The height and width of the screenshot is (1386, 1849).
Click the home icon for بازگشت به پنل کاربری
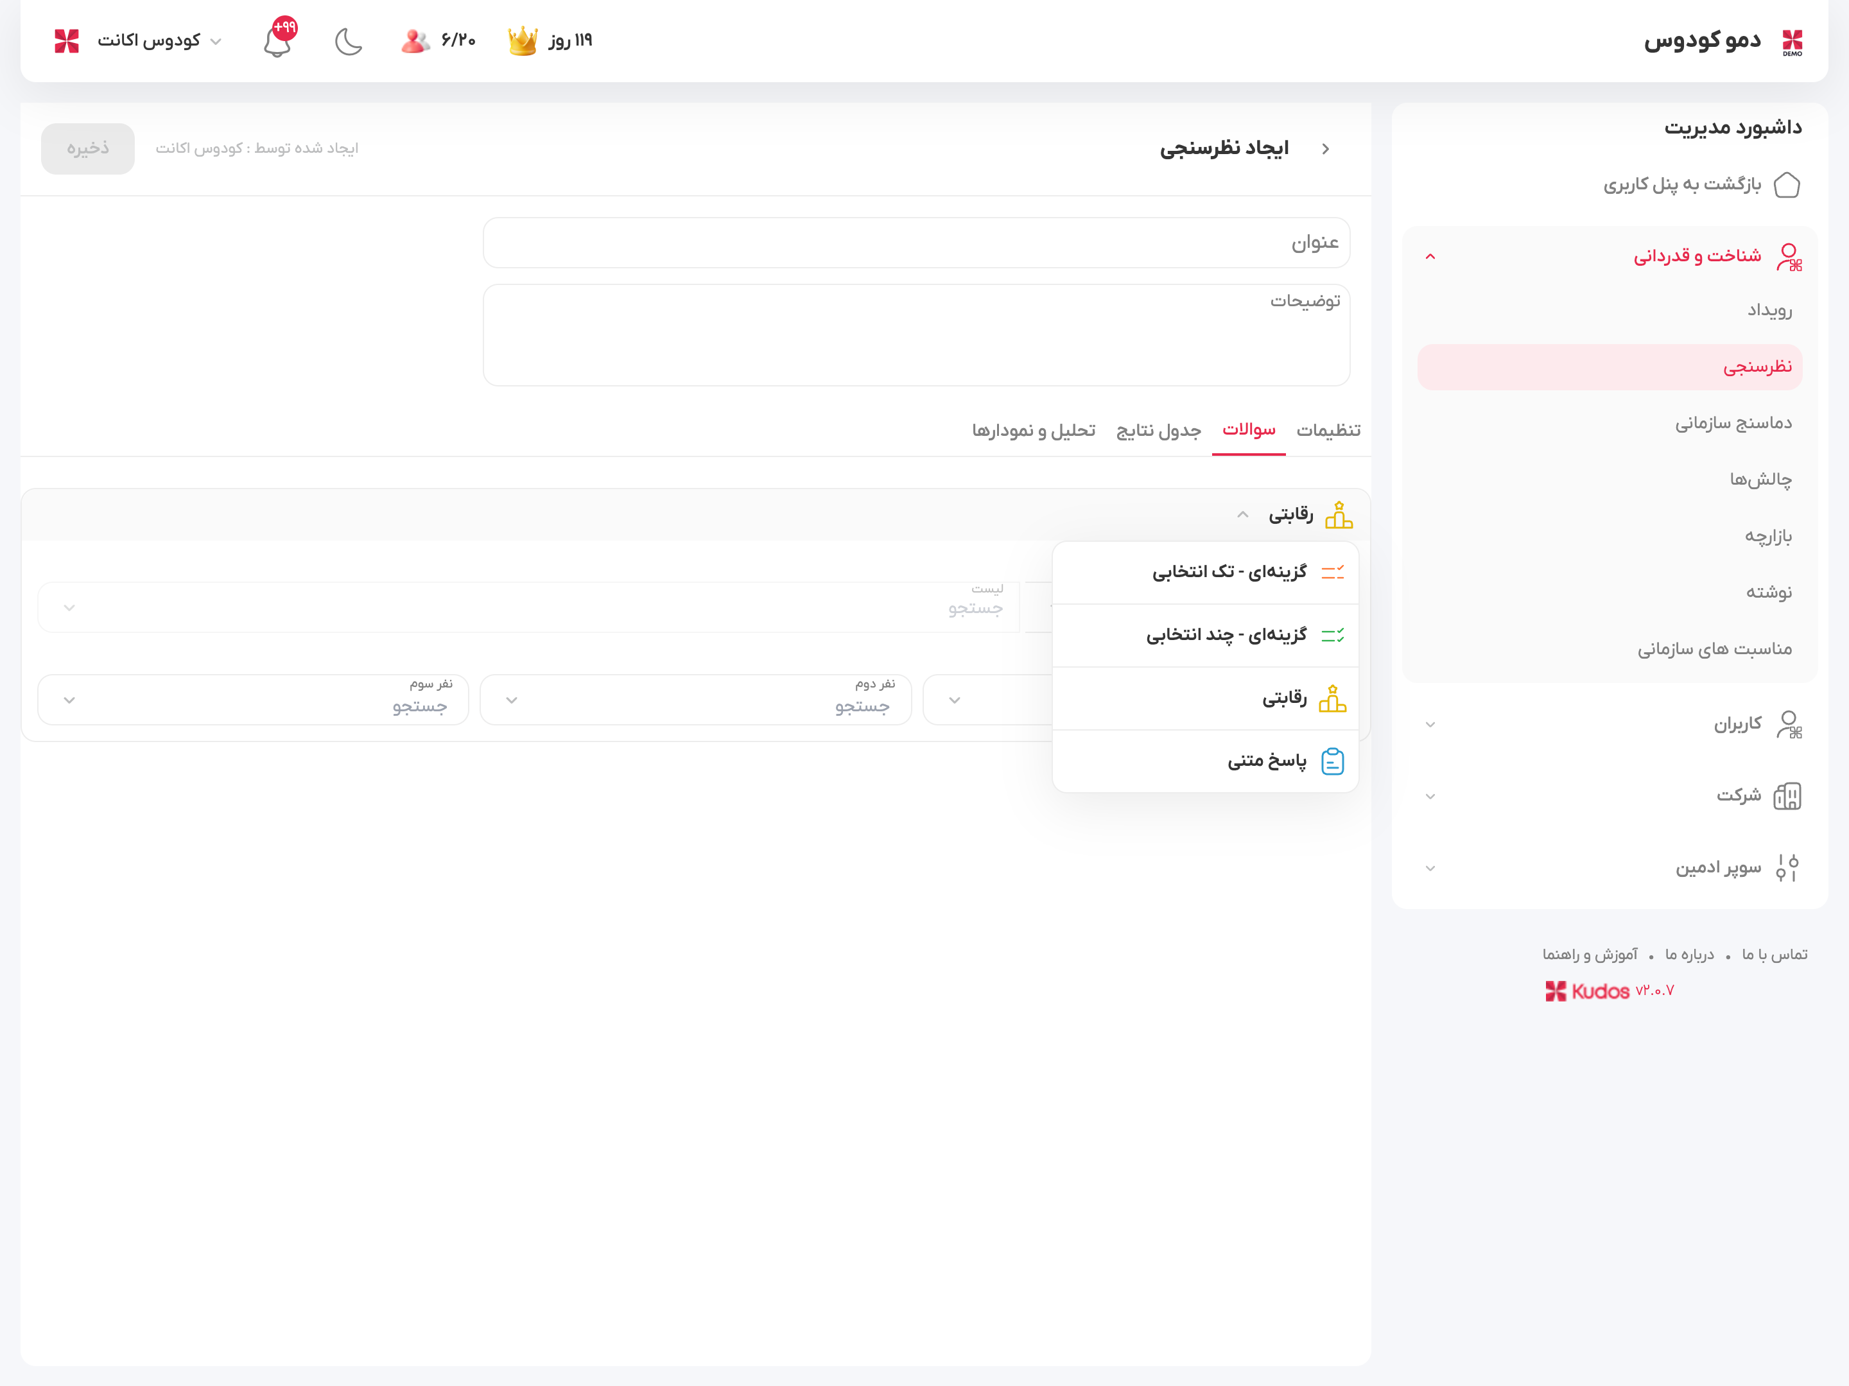(x=1786, y=184)
